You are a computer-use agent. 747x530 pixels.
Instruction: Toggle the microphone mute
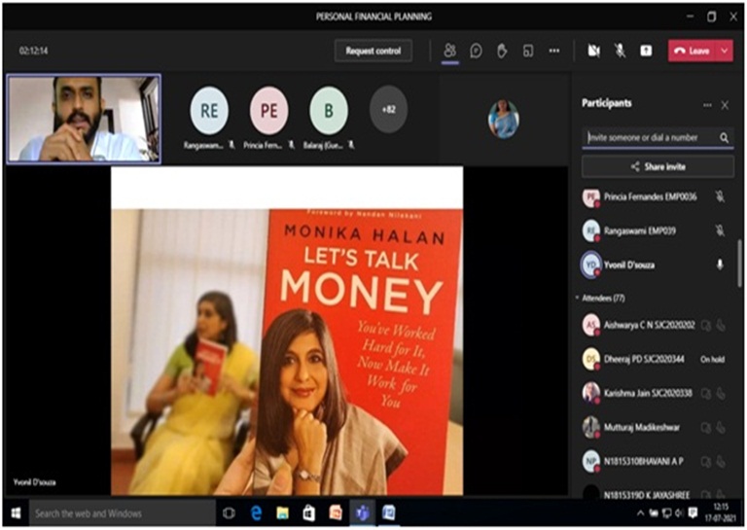tap(620, 51)
